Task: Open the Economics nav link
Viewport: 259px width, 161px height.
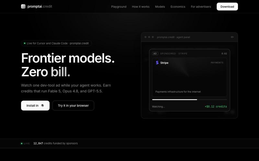Action: [178, 6]
